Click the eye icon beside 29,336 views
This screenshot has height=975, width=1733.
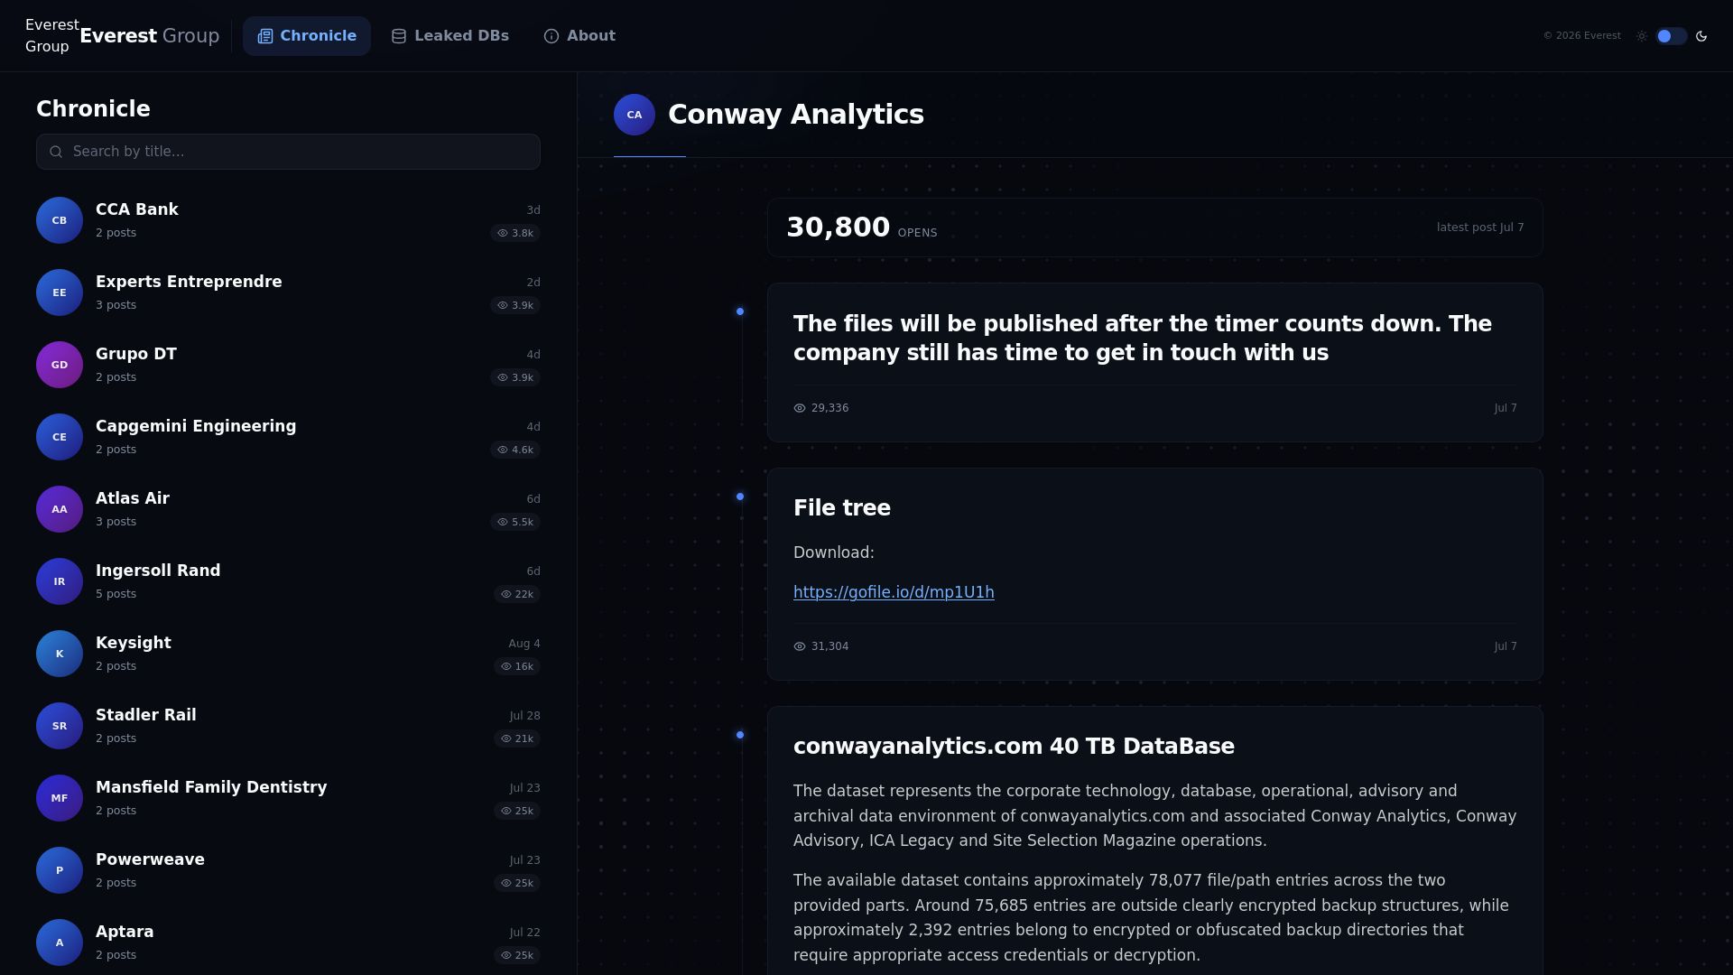(800, 408)
